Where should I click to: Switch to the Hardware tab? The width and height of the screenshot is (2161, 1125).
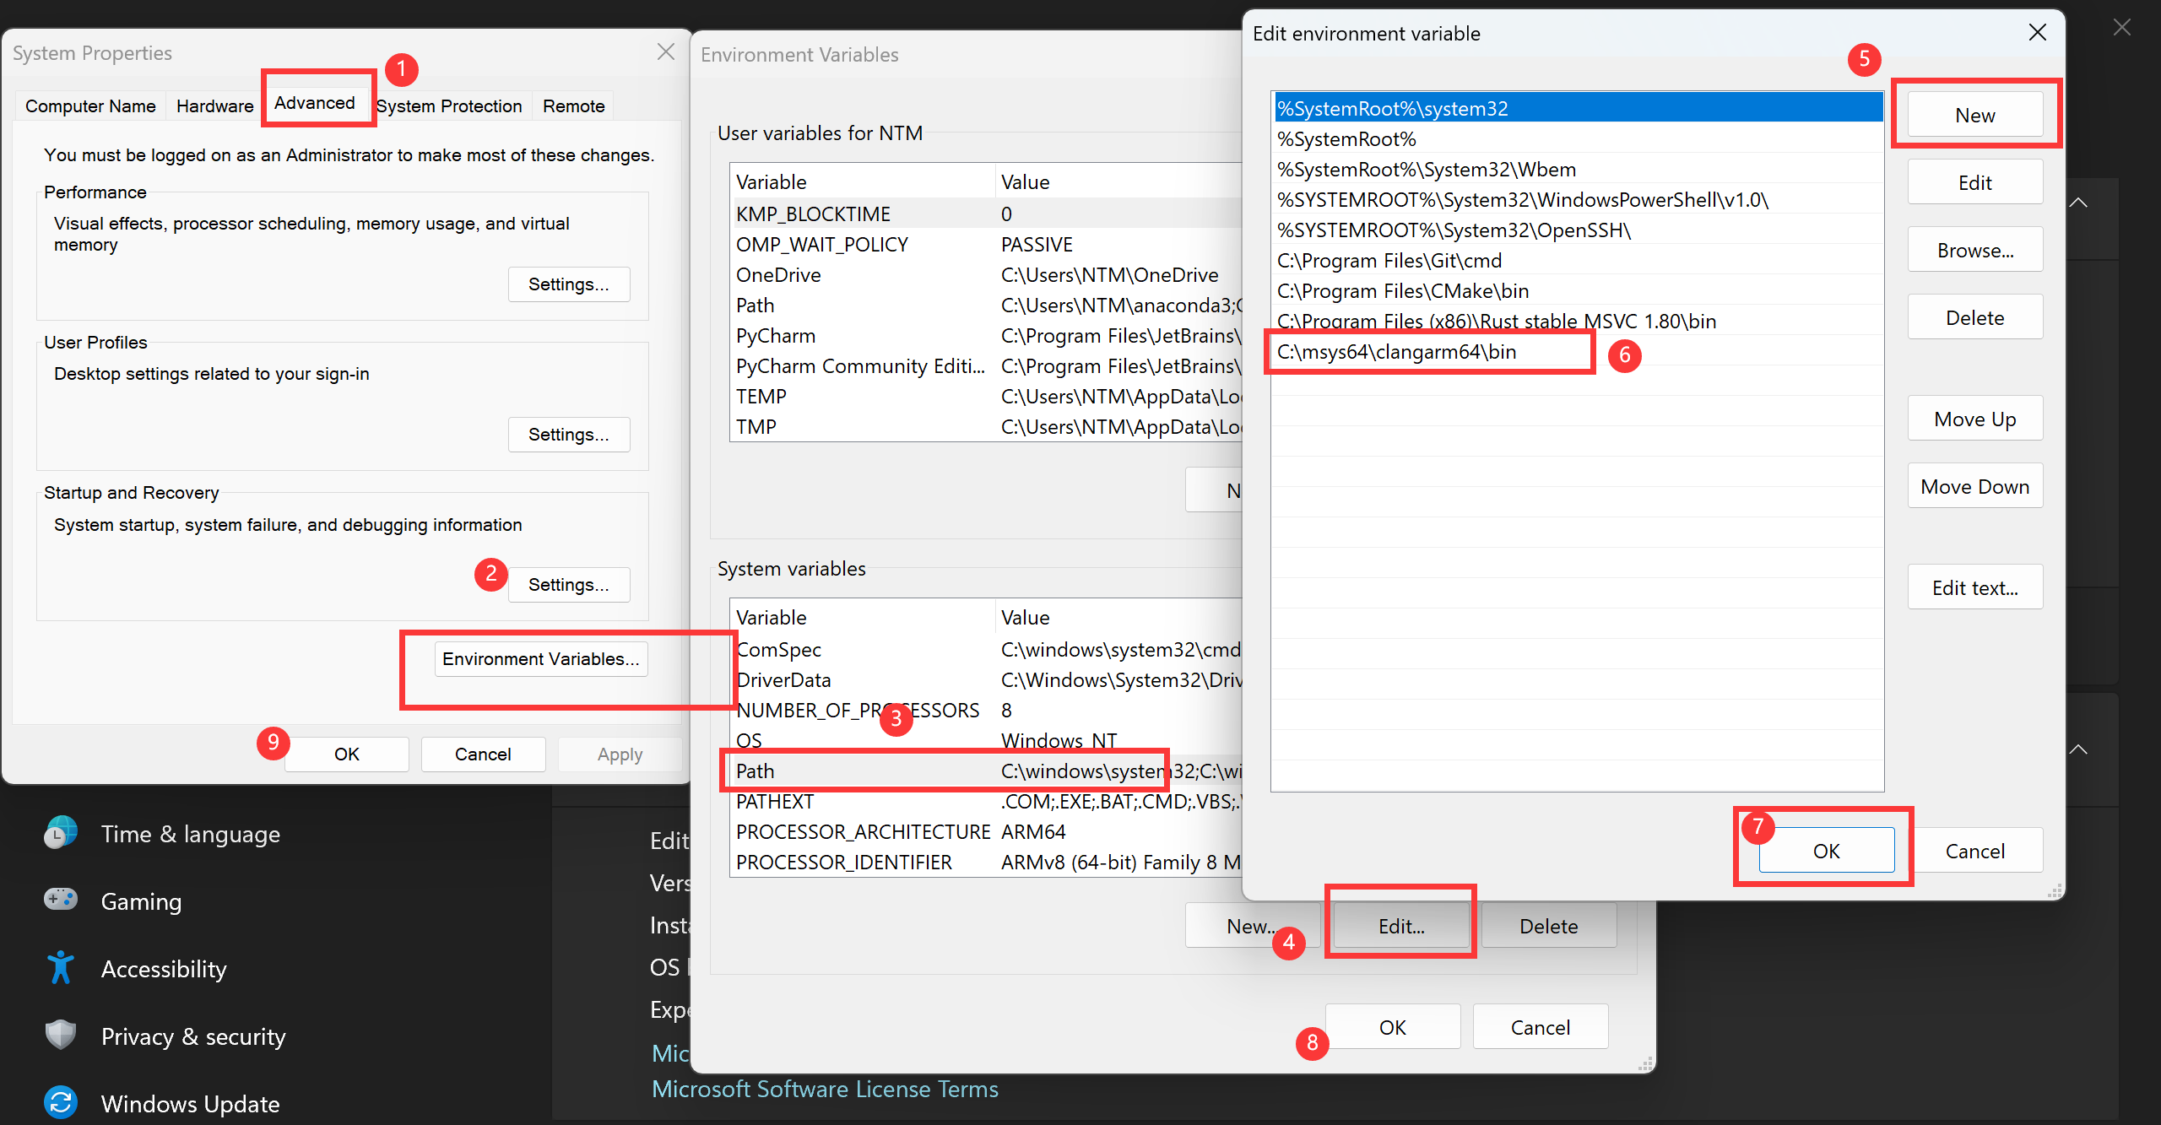coord(214,105)
